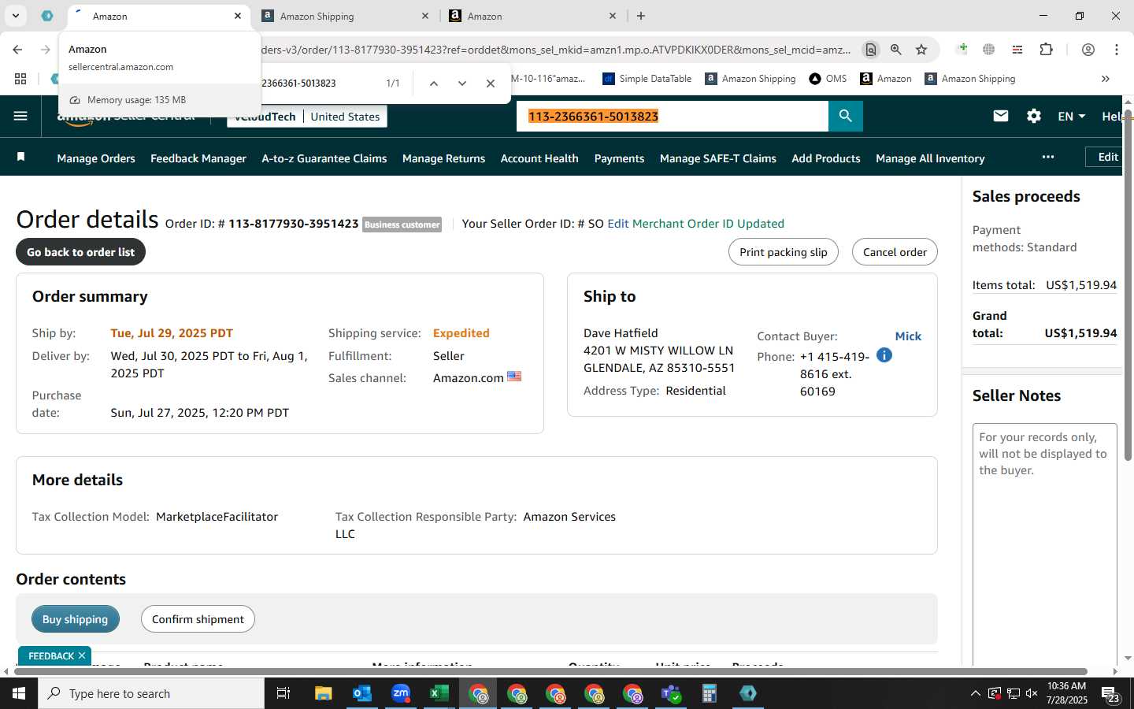Screen dimensions: 1134x709
Task: Open Excel from the taskbar
Action: (439, 693)
